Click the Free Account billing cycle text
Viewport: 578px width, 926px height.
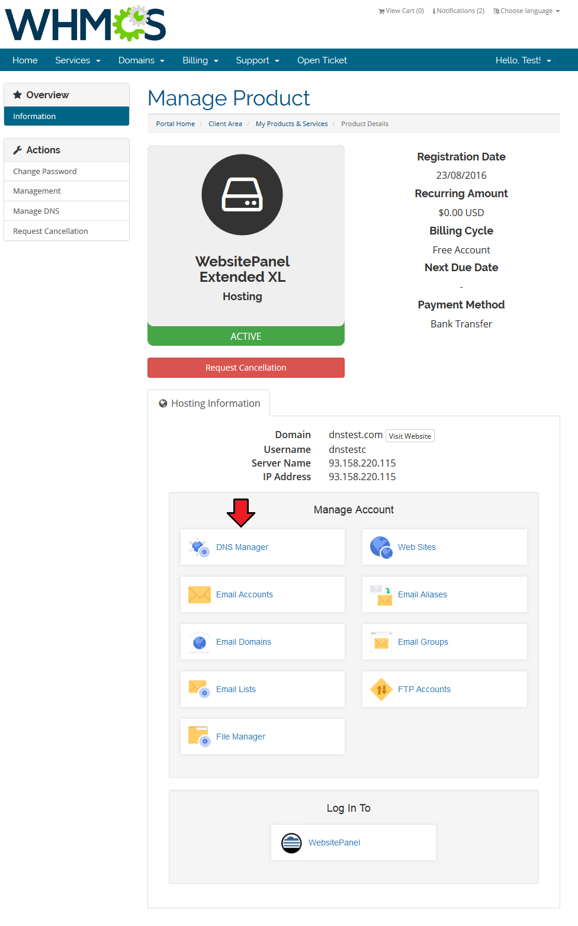[x=461, y=250]
